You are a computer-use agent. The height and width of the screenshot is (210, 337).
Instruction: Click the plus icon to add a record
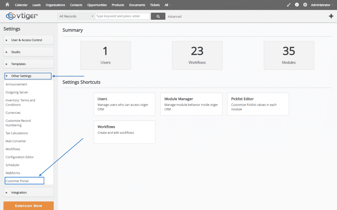coord(331,16)
